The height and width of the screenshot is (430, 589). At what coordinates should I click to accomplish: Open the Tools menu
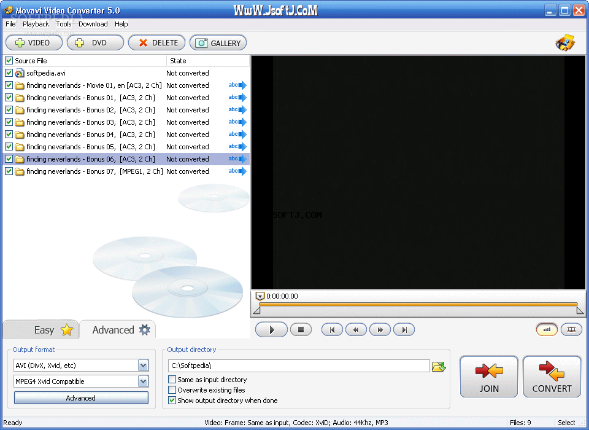63,24
